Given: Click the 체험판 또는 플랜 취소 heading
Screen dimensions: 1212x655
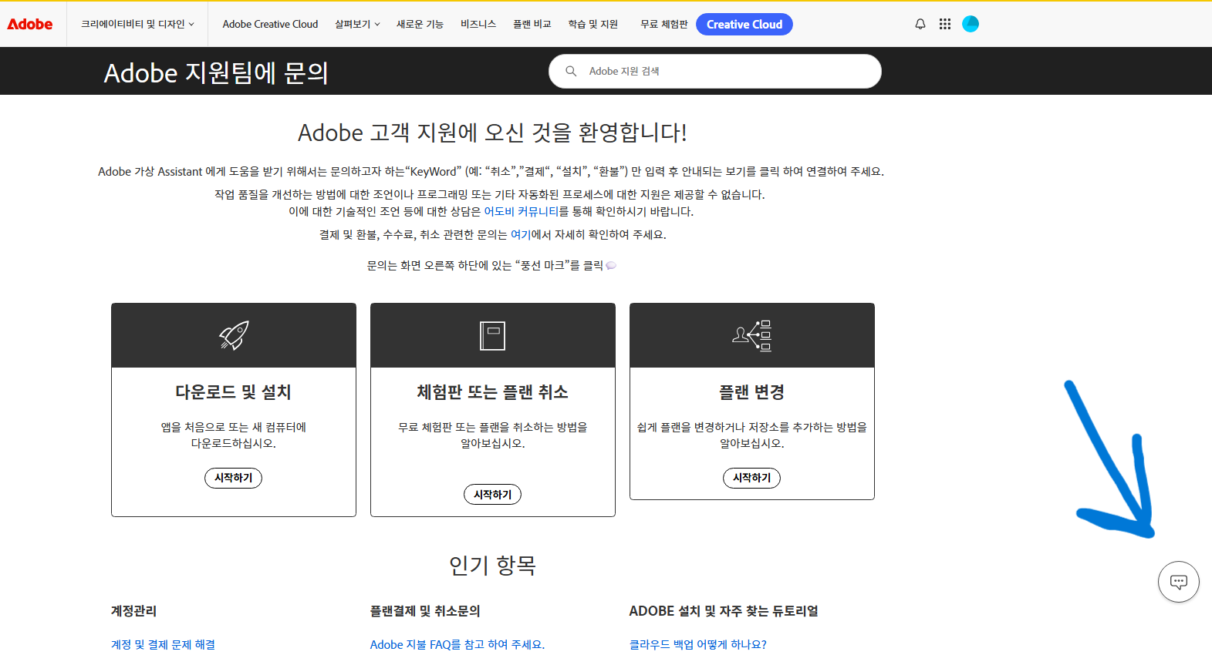Looking at the screenshot, I should tap(492, 392).
